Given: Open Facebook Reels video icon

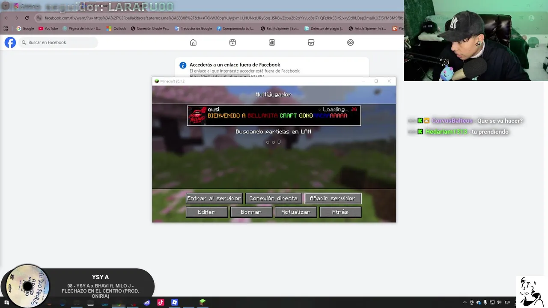Looking at the screenshot, I should pos(232,42).
